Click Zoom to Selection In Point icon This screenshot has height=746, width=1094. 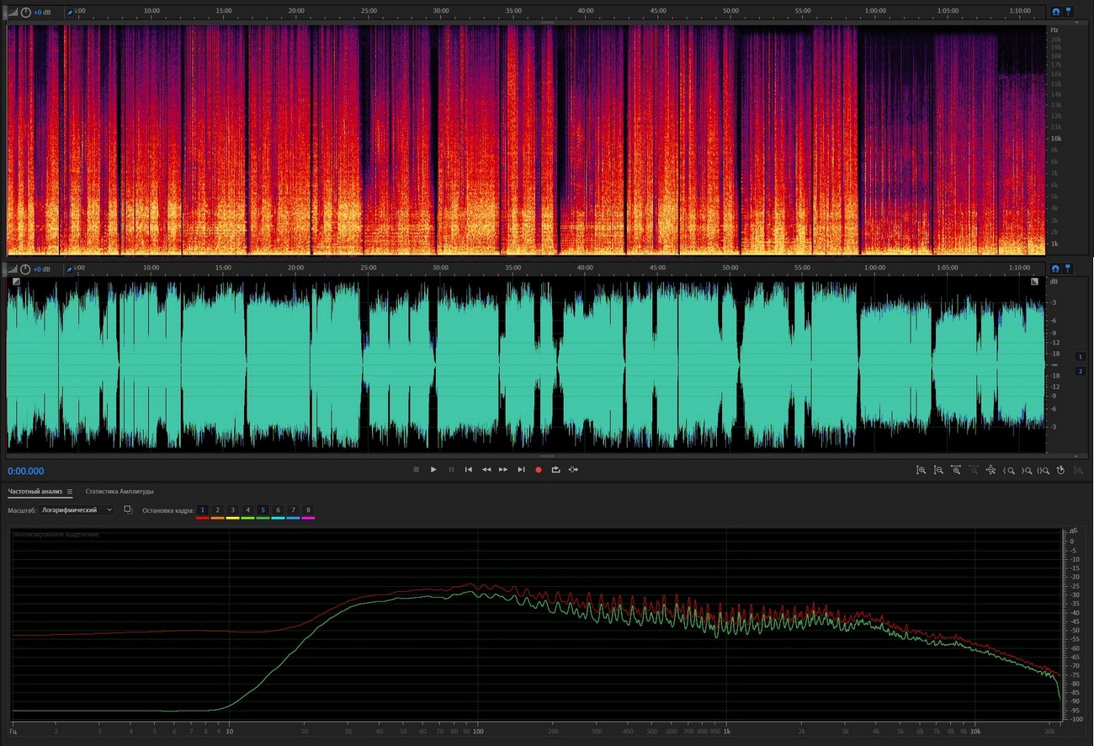click(x=1009, y=470)
